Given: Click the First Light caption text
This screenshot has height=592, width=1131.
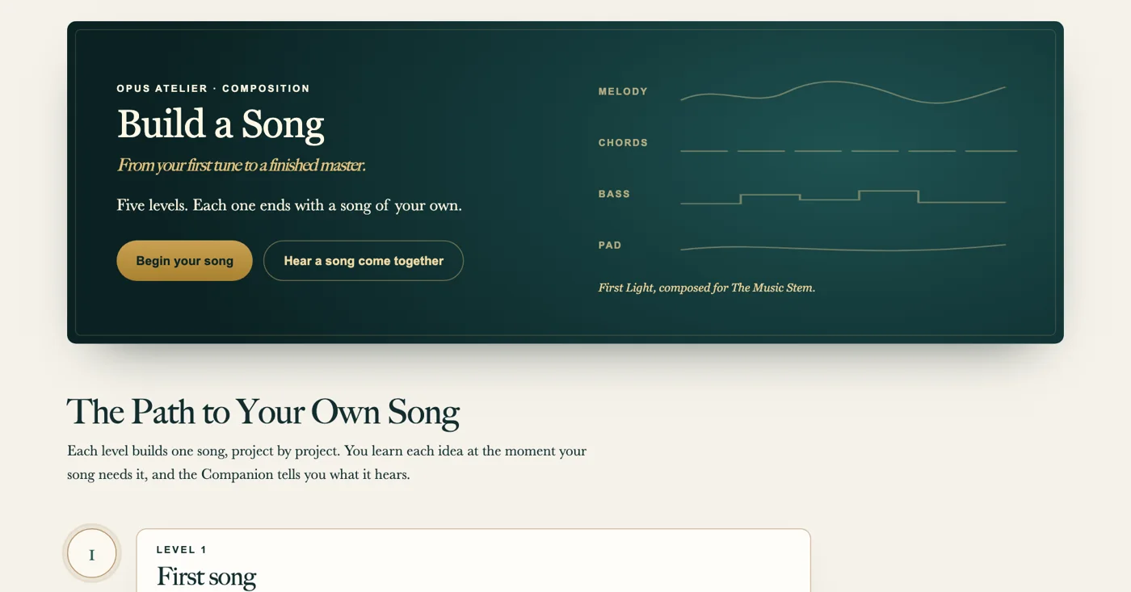Looking at the screenshot, I should [707, 288].
